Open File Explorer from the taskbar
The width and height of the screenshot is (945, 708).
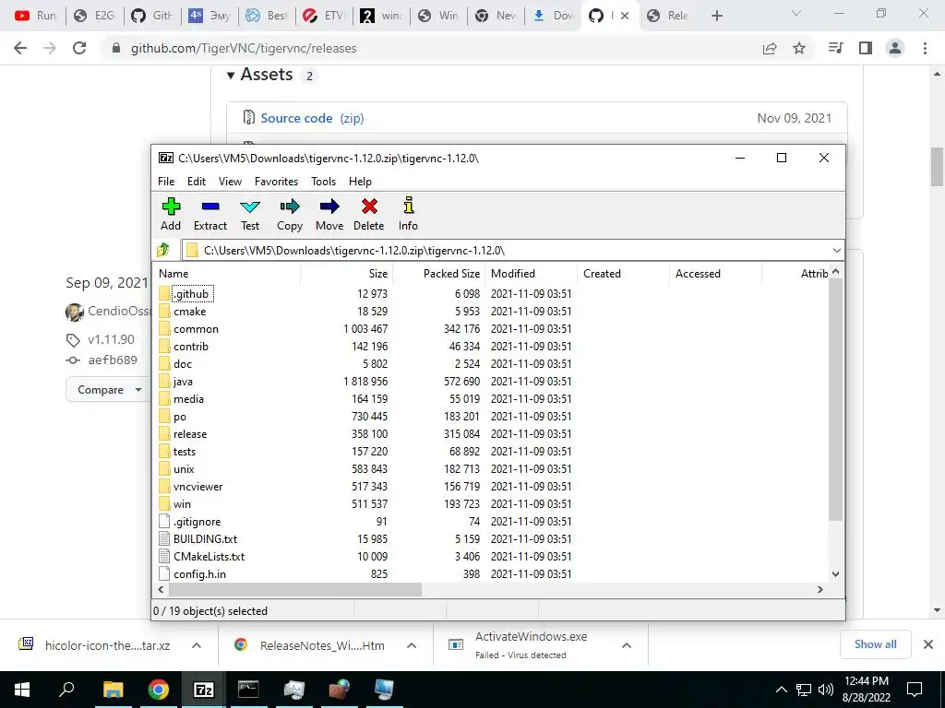(x=113, y=690)
